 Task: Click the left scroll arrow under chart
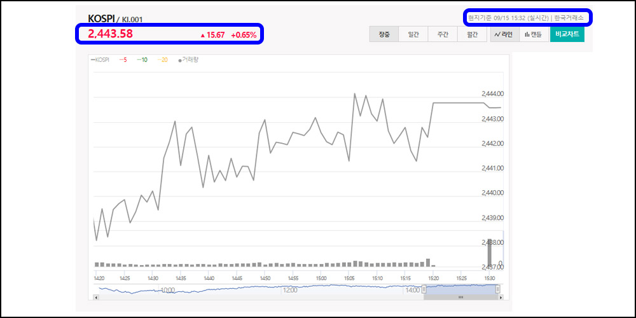[x=96, y=297]
